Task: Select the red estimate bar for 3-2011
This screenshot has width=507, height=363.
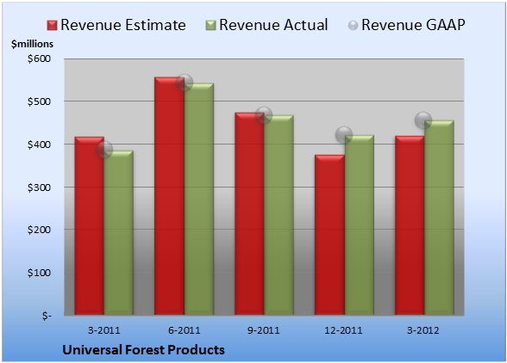Action: click(90, 225)
